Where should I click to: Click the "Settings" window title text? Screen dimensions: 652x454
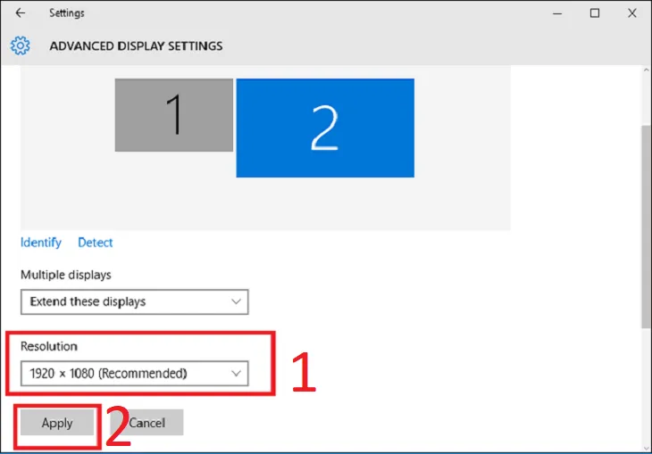pyautogui.click(x=68, y=13)
